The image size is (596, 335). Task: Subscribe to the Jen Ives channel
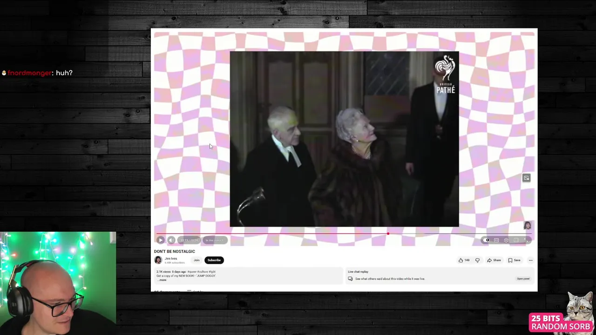(x=214, y=260)
